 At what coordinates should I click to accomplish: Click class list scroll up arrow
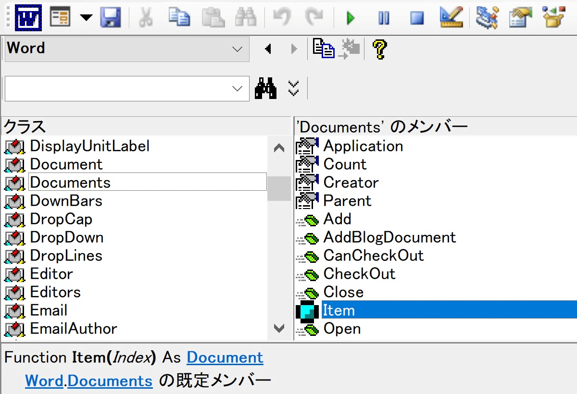click(x=279, y=148)
